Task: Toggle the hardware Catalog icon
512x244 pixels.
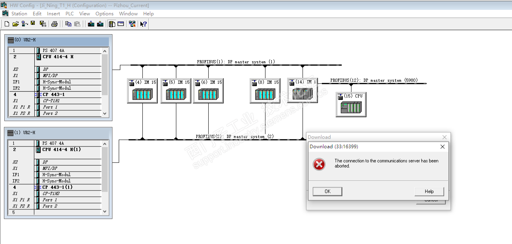Action: (x=112, y=24)
